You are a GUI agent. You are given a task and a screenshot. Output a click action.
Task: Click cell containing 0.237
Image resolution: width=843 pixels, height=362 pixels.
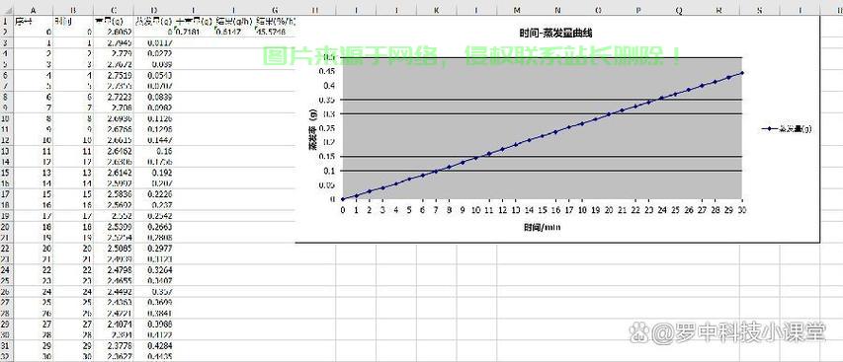(x=154, y=205)
